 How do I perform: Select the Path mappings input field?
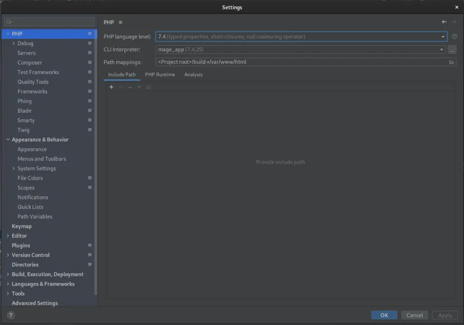point(299,62)
